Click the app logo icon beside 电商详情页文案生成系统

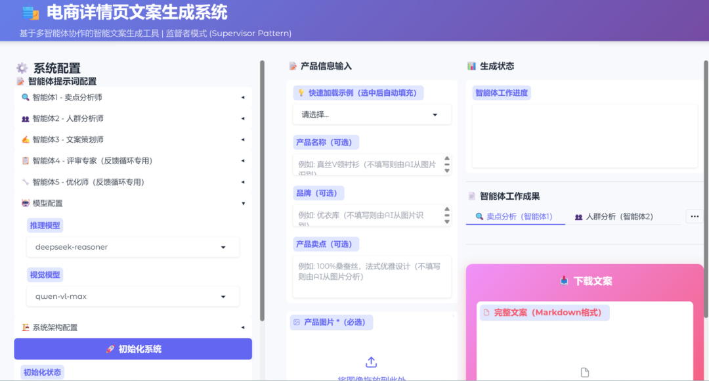click(31, 12)
